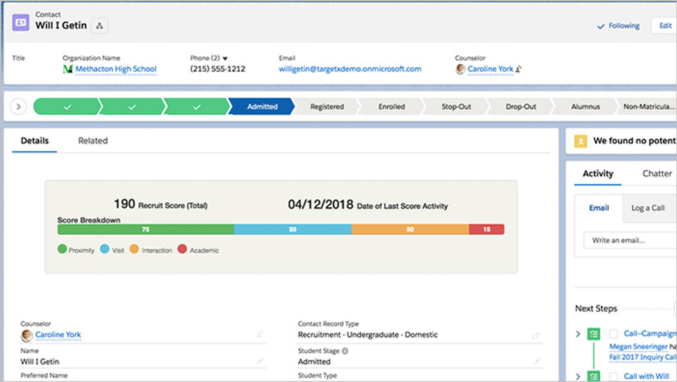Select the Enrolled stage

(391, 106)
